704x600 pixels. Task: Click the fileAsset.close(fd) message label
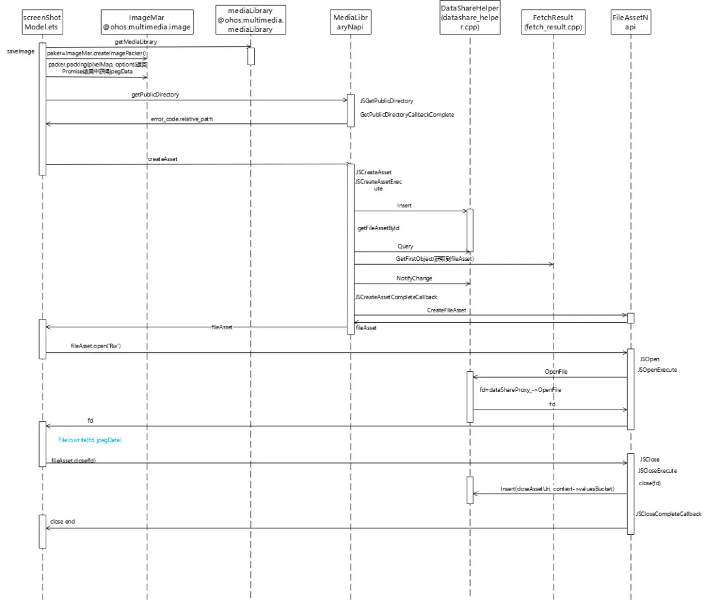(x=74, y=460)
